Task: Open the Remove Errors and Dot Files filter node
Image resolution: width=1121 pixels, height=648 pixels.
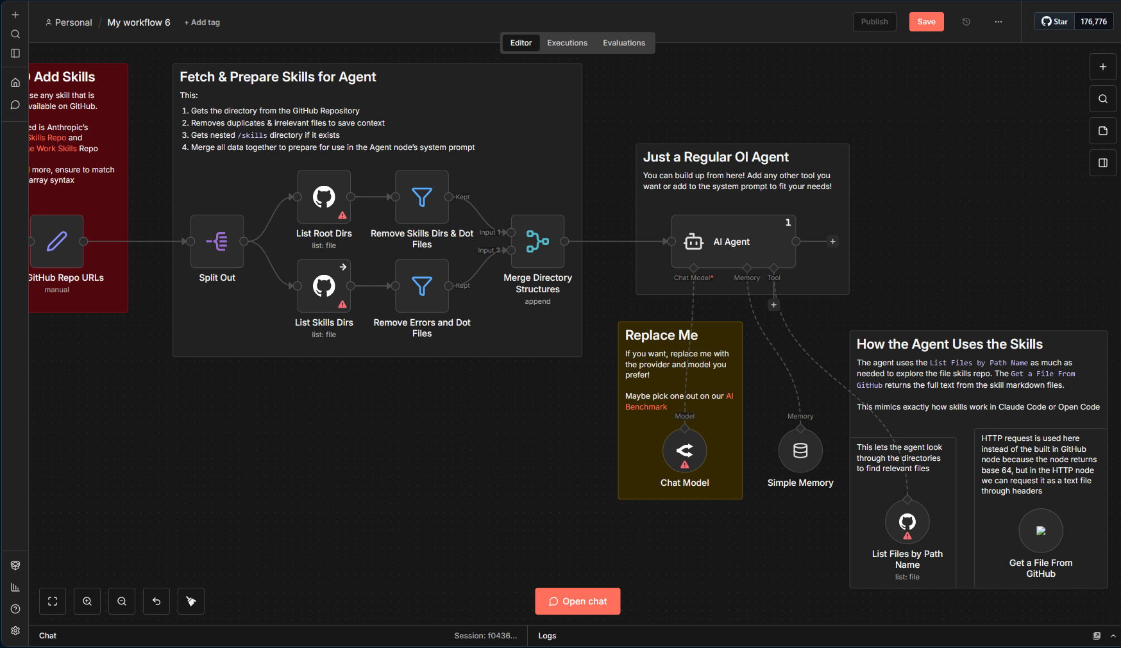Action: [x=421, y=287]
